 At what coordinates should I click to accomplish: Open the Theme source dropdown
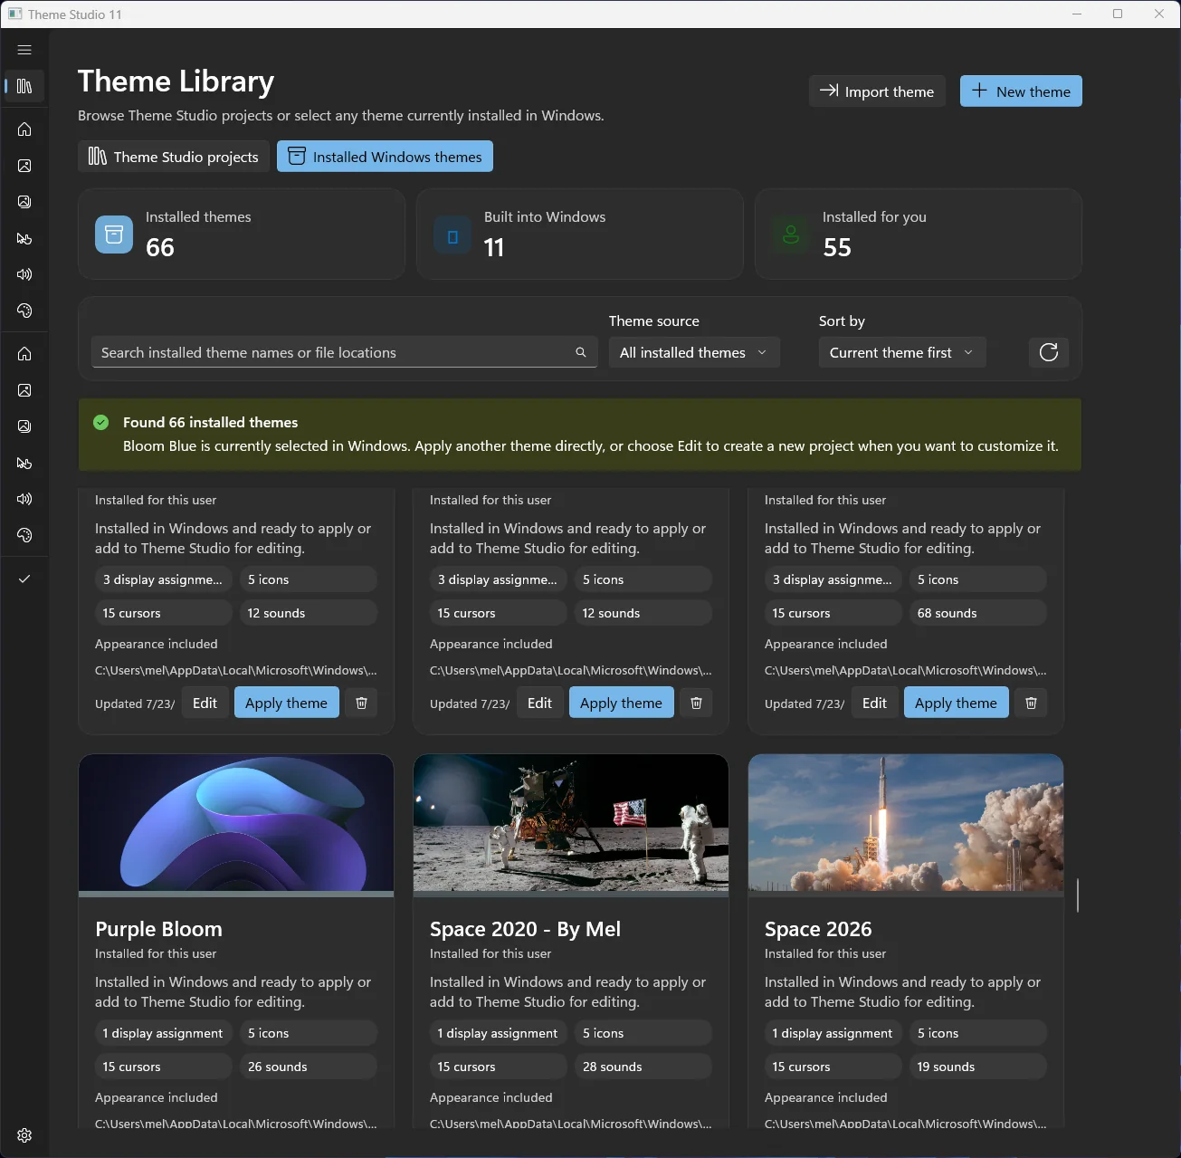(x=694, y=352)
